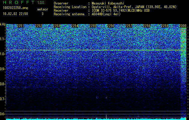Viewport: 189px width, 120px height.
Task: Click the 2254 time marker
Action: [75, 26]
